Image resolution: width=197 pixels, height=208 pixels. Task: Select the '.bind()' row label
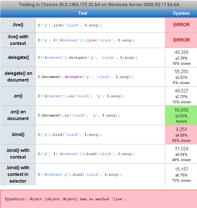click(x=18, y=134)
